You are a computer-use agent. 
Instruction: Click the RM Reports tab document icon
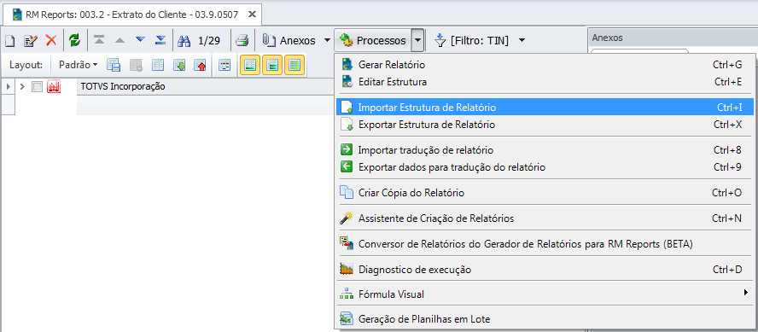(x=17, y=15)
